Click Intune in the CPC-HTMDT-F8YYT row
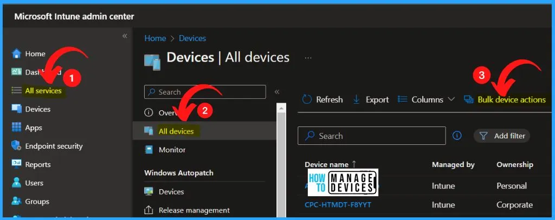The height and width of the screenshot is (220, 555). pyautogui.click(x=443, y=205)
